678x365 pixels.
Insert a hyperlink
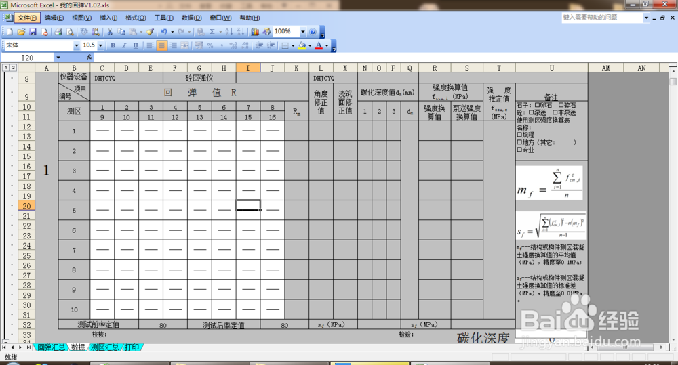click(201, 32)
